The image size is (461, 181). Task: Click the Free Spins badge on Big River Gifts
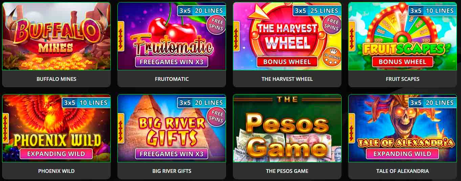point(217,117)
